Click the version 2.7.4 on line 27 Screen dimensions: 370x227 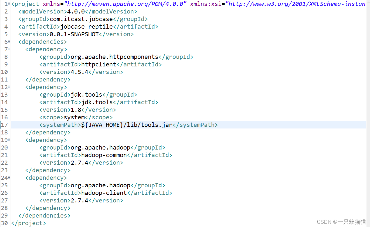[x=79, y=201]
